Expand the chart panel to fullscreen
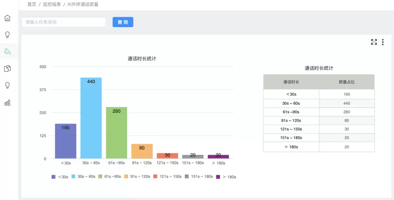Image resolution: width=394 pixels, height=200 pixels. click(x=374, y=42)
